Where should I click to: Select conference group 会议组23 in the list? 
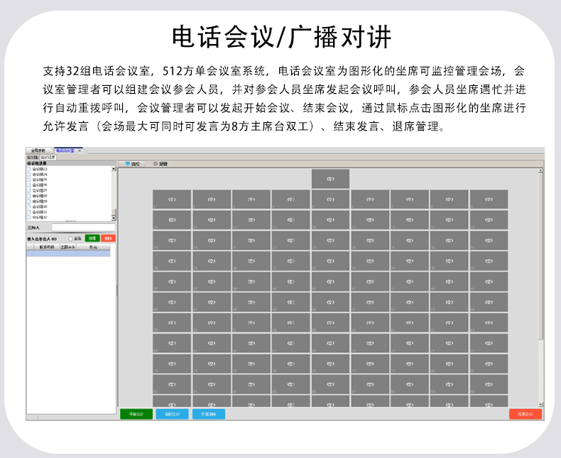pos(37,169)
